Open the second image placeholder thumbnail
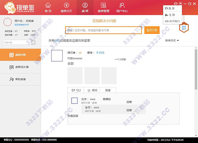 point(92,75)
